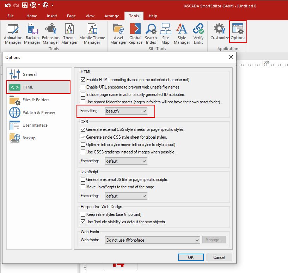This screenshot has height=273, width=288.
Task: Enable Optimize inline styles option
Action: [83, 145]
